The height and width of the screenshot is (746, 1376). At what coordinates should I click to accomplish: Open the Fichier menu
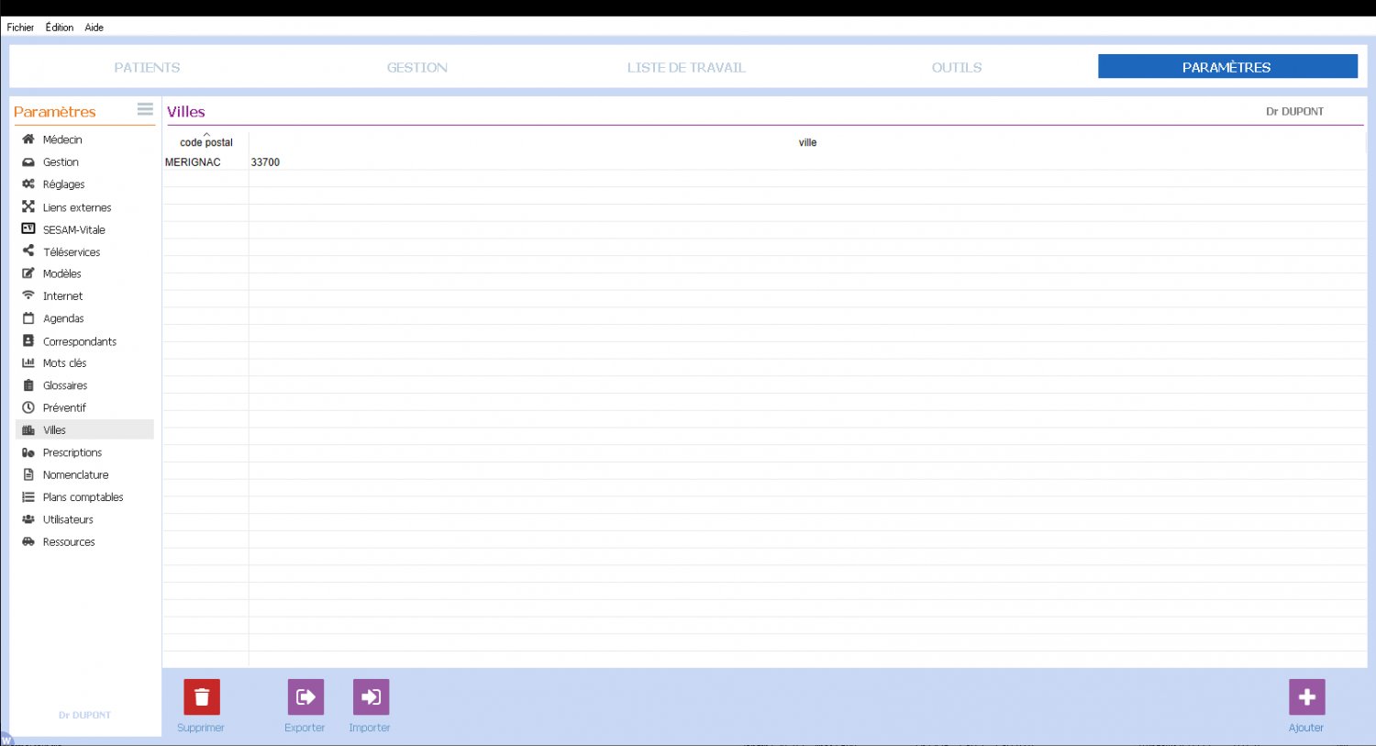pyautogui.click(x=20, y=28)
